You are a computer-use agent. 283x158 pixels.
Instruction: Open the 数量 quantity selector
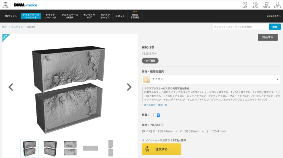click(x=155, y=115)
